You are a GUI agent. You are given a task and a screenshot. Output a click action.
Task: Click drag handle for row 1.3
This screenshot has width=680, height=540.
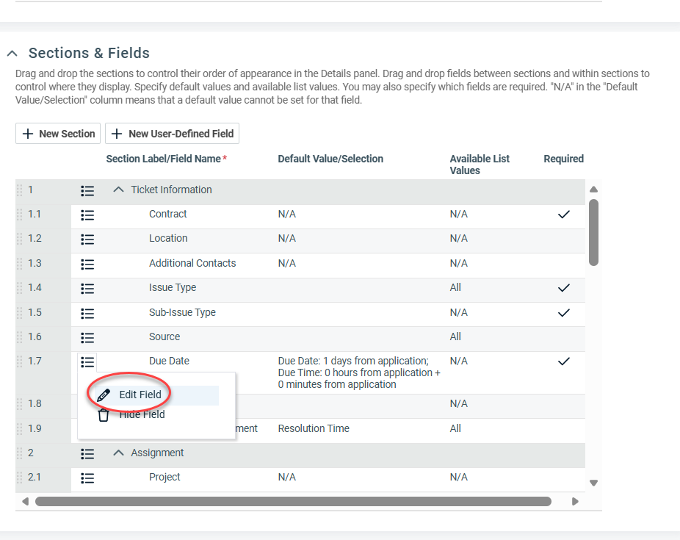[20, 263]
